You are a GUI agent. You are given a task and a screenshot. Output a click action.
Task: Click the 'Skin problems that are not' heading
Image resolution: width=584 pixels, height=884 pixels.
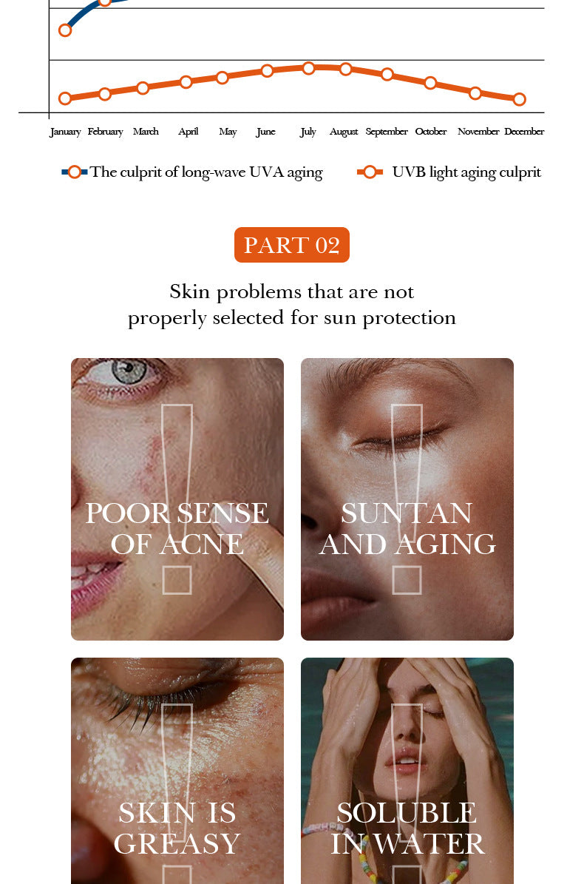(x=292, y=291)
